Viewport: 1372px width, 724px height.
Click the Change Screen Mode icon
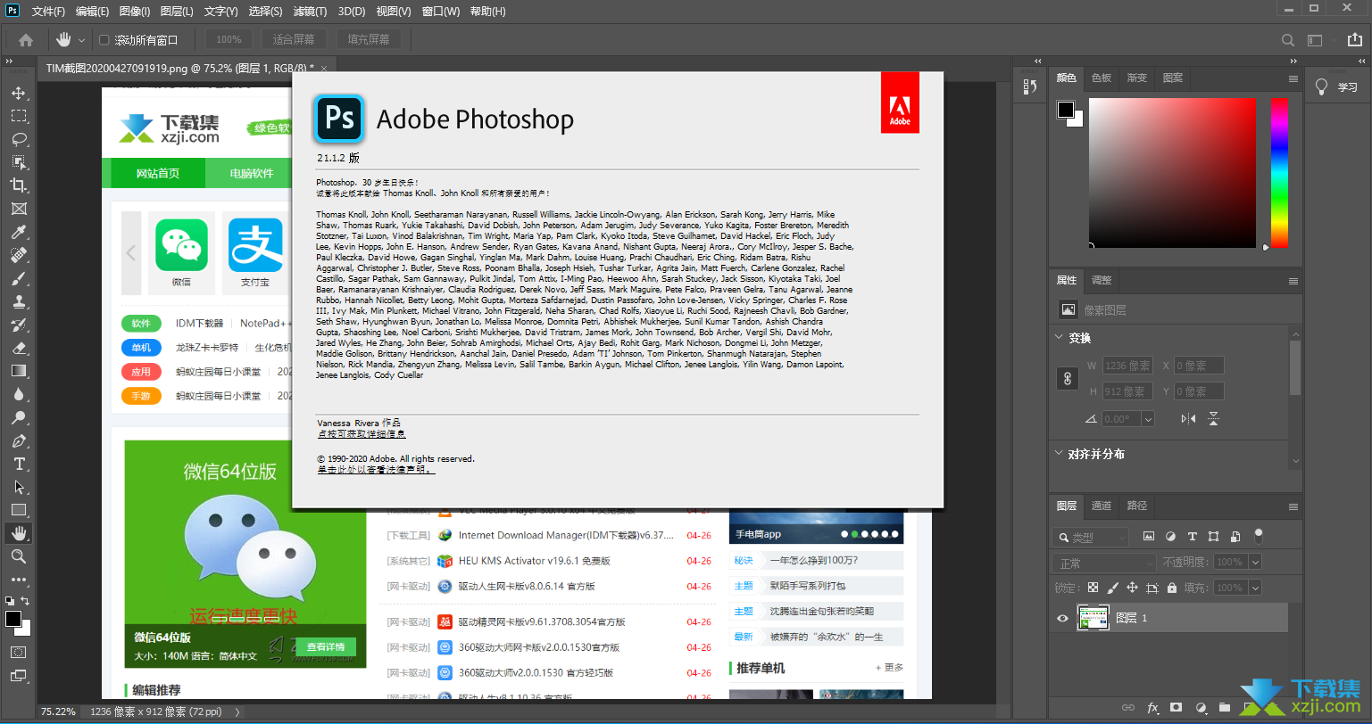[19, 676]
